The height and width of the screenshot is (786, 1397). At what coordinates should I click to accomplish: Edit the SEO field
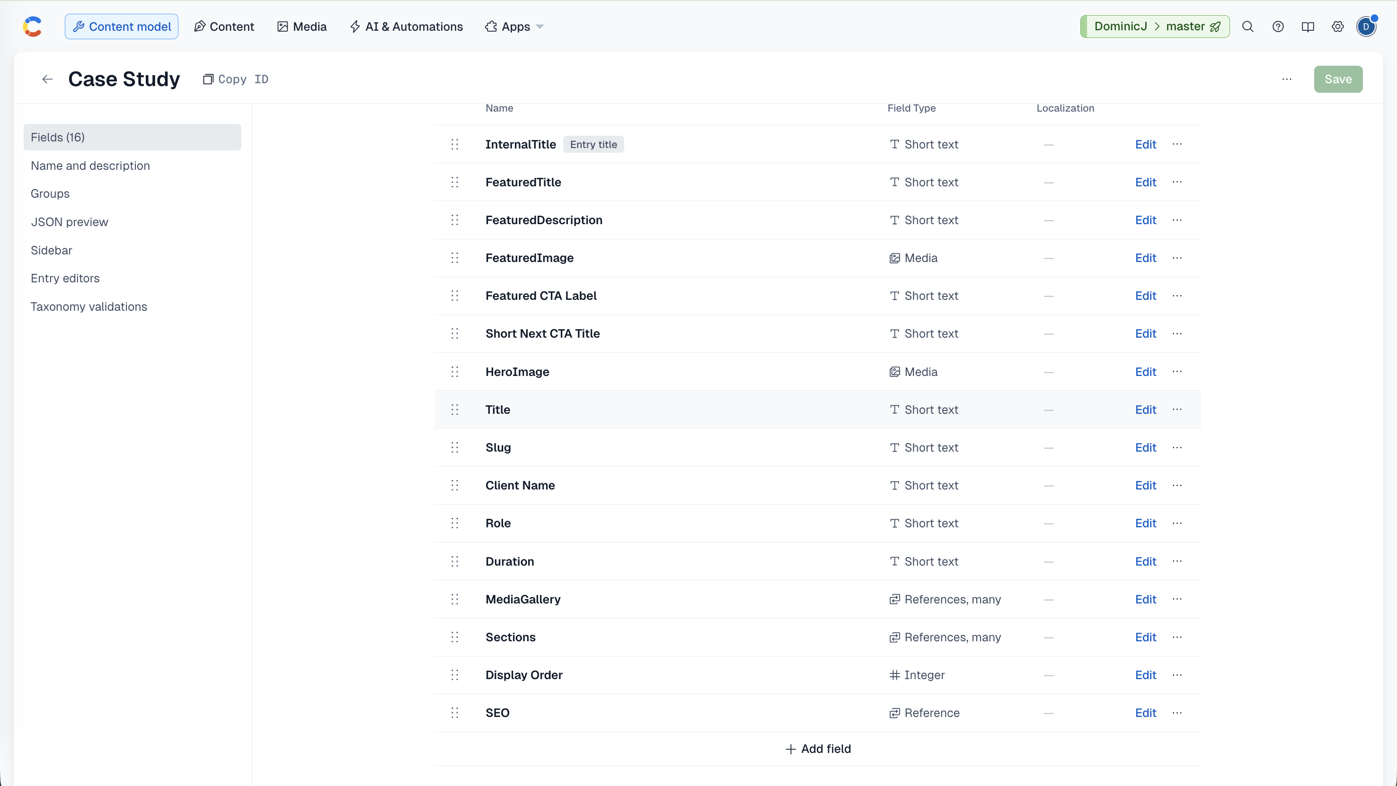tap(1145, 713)
